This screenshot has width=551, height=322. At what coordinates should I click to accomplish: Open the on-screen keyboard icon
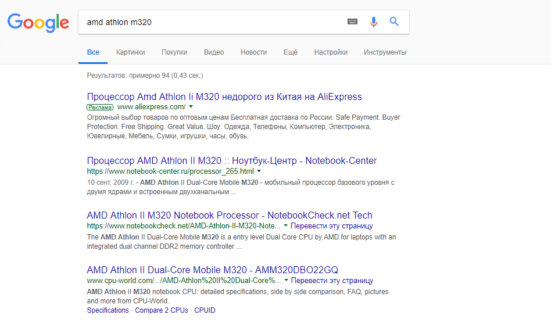coord(352,22)
